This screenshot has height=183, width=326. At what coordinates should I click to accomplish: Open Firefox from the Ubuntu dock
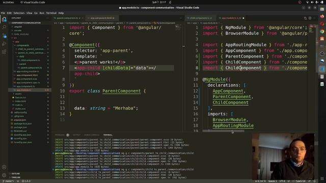coord(322,17)
